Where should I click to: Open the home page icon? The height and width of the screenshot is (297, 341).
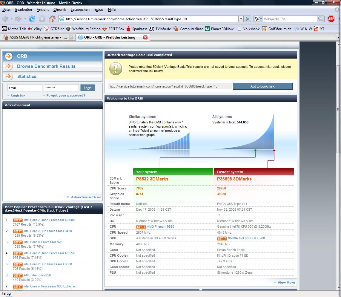pos(52,19)
